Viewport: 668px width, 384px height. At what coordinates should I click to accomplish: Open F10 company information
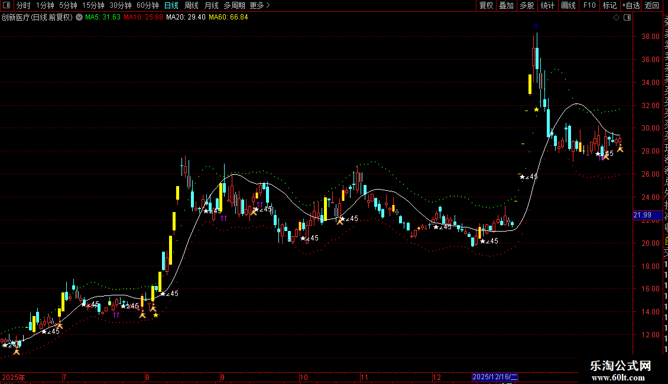coord(589,5)
